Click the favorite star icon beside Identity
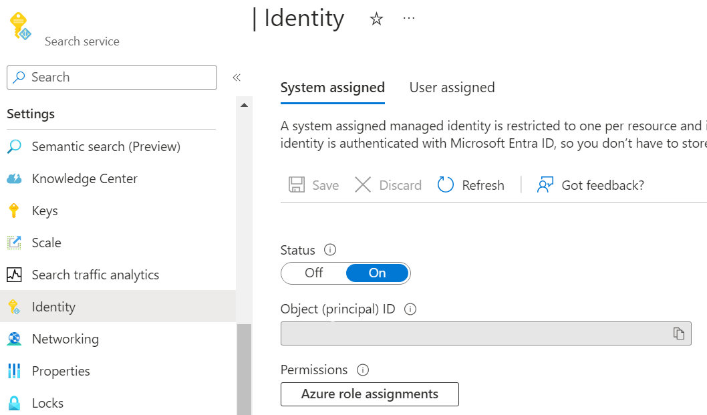The image size is (707, 415). [x=376, y=19]
